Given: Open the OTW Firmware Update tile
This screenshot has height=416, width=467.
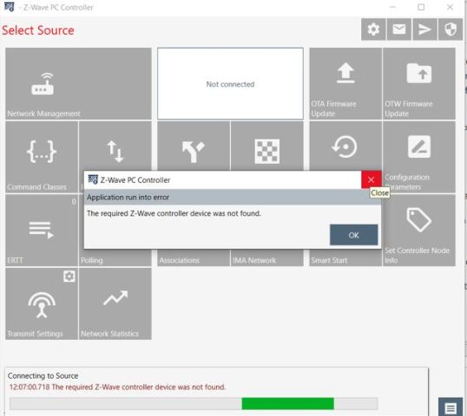Looking at the screenshot, I should point(419,84).
